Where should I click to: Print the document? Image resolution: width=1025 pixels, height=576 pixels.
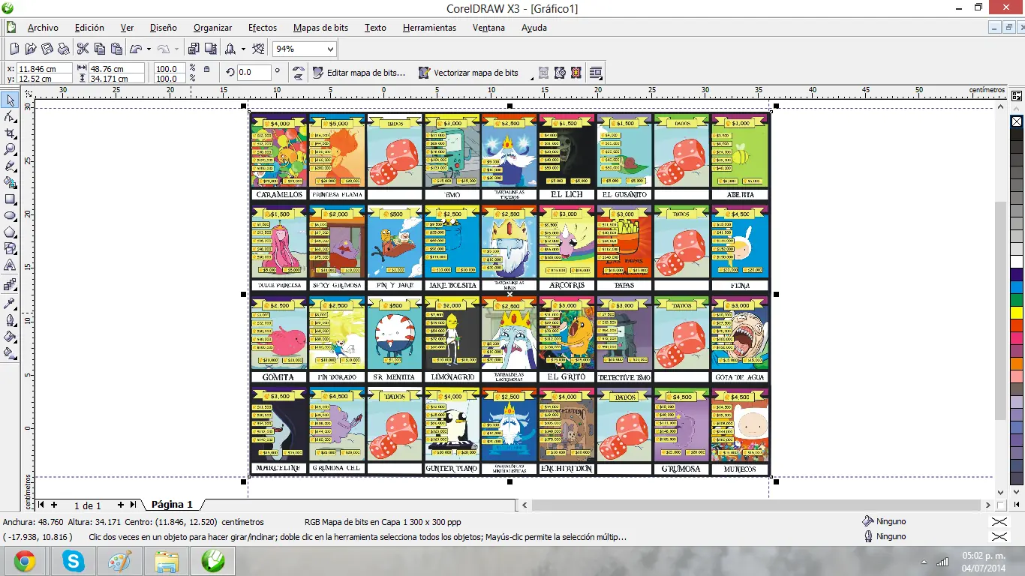(63, 49)
